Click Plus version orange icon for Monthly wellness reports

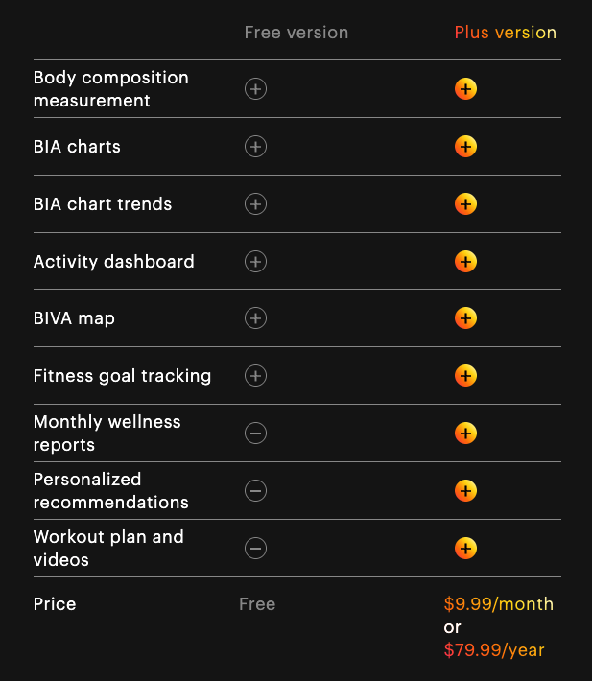pos(465,434)
